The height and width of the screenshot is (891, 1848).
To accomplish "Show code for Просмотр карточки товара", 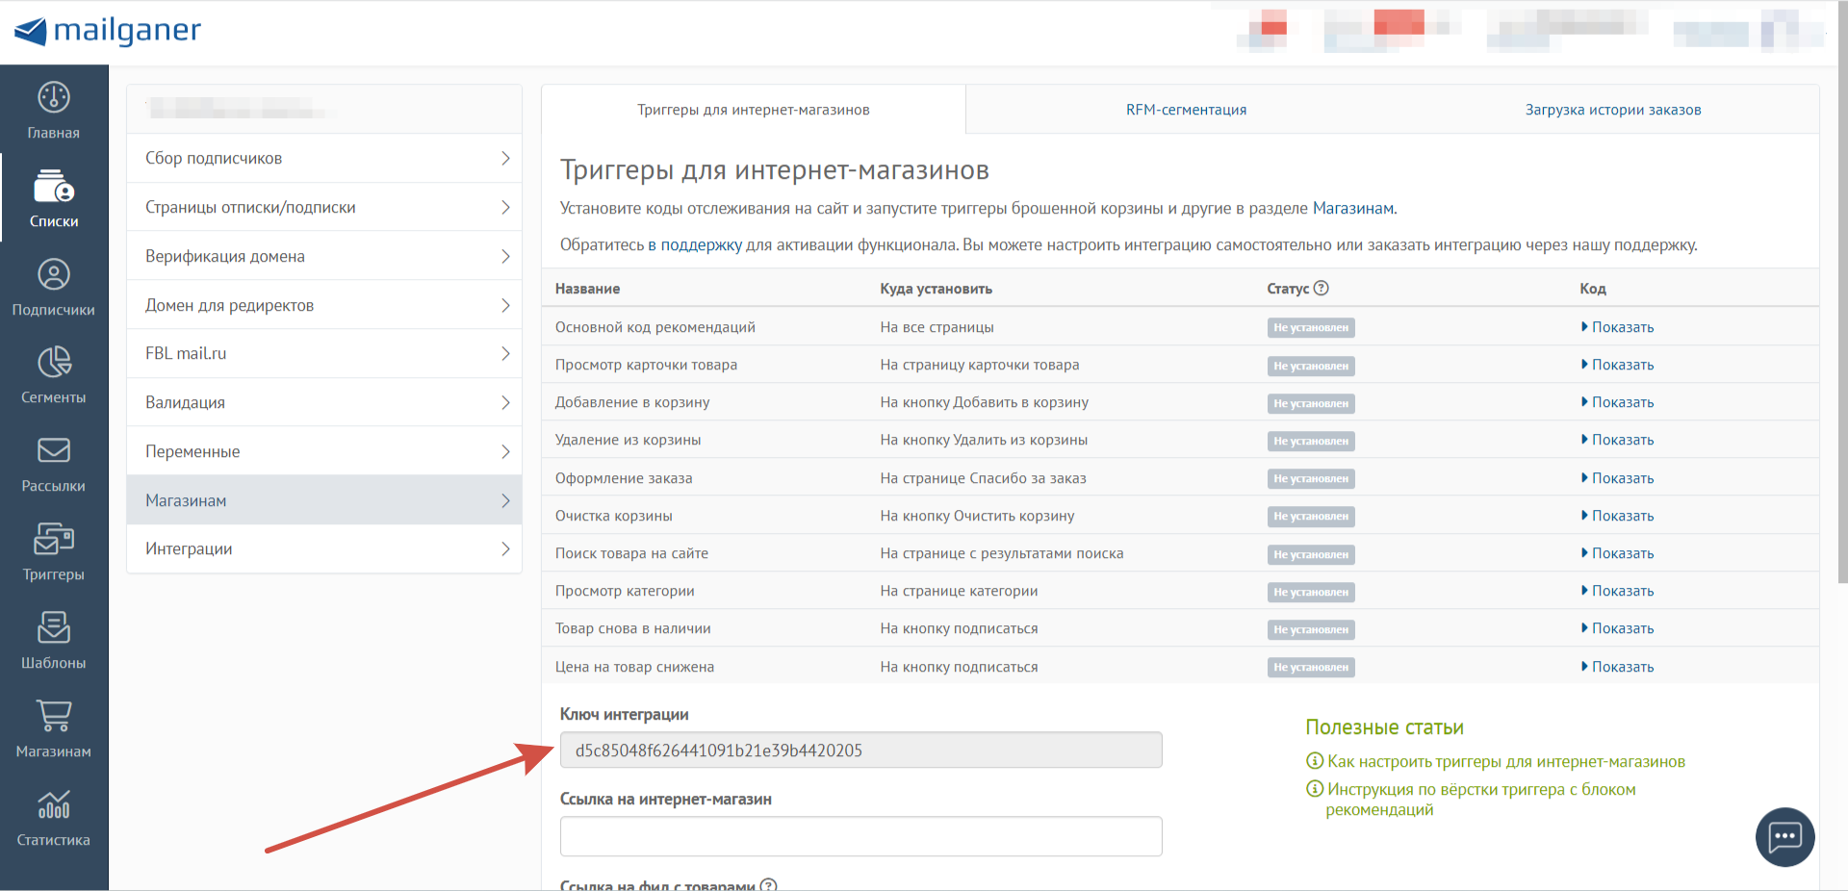I will [1617, 365].
